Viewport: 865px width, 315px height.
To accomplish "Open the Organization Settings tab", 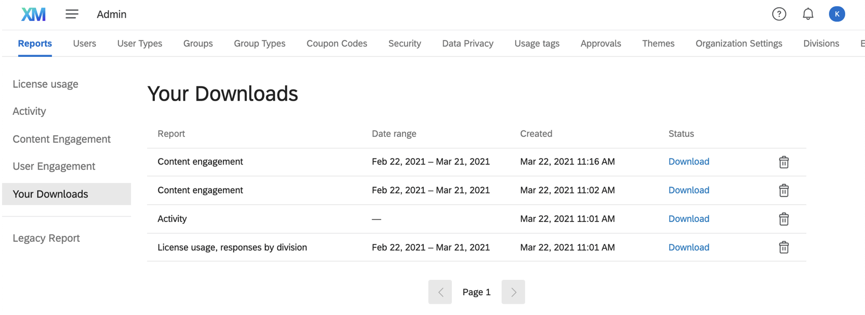I will click(x=739, y=44).
